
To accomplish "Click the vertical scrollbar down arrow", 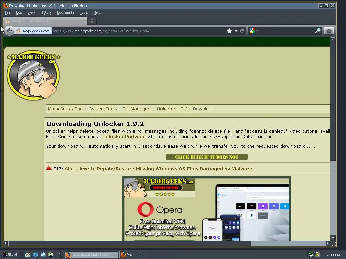I will click(x=333, y=238).
